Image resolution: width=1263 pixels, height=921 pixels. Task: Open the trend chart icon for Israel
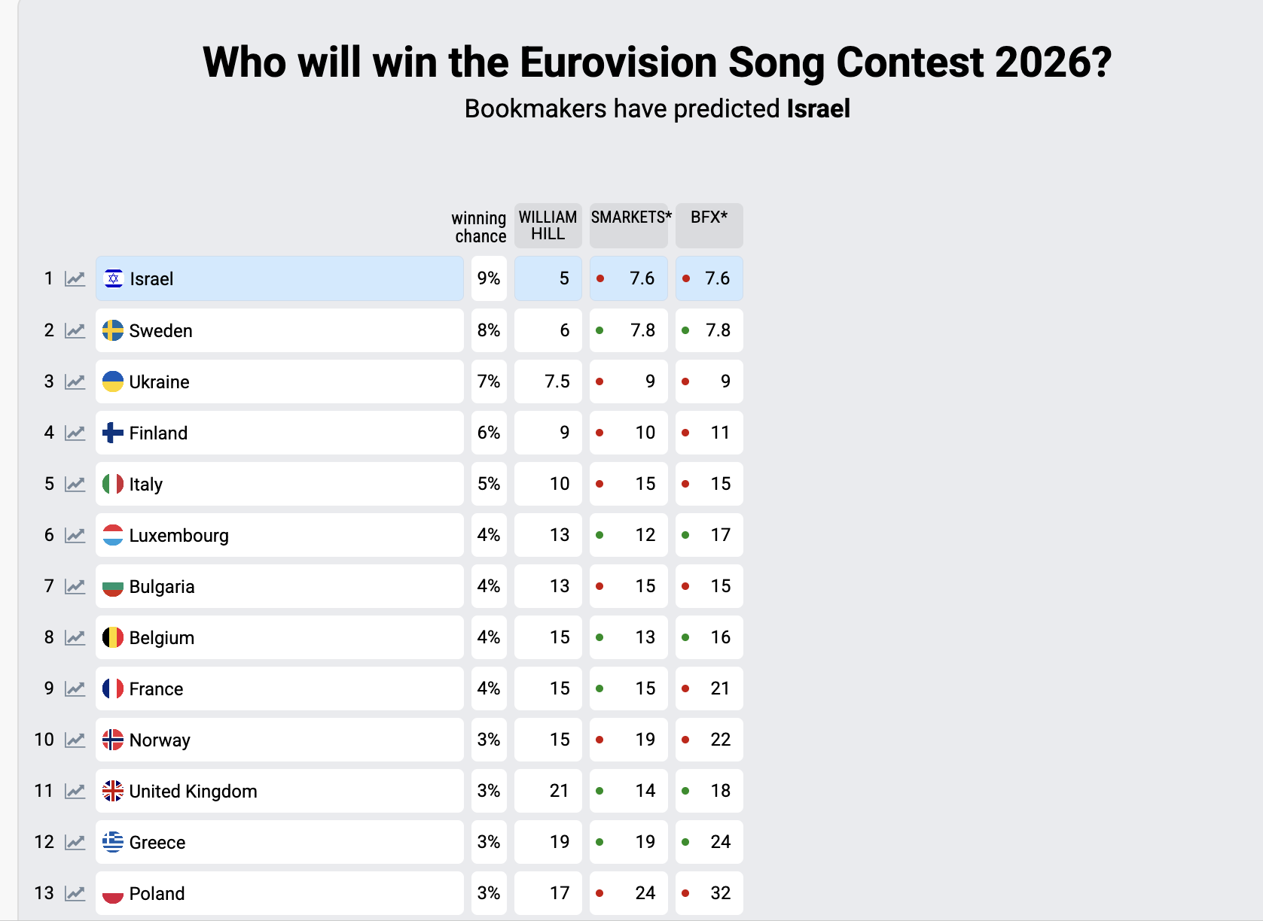pyautogui.click(x=75, y=279)
